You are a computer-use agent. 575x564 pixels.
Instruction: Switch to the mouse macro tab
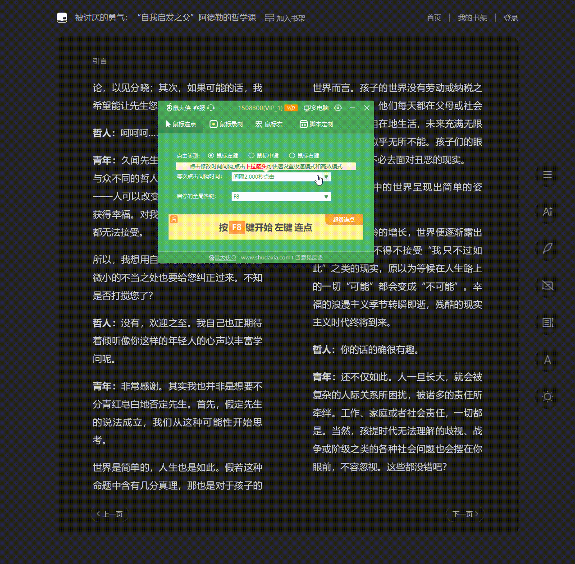pyautogui.click(x=269, y=124)
